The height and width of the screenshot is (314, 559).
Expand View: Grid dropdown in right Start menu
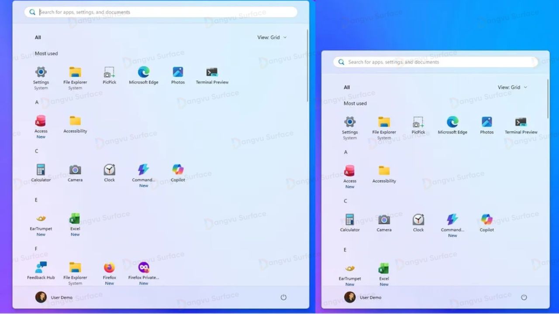[x=512, y=87]
